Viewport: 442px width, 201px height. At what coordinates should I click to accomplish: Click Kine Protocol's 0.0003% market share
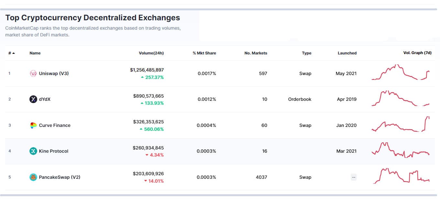tap(206, 151)
